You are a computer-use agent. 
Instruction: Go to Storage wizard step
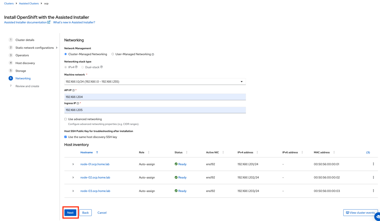[21, 71]
